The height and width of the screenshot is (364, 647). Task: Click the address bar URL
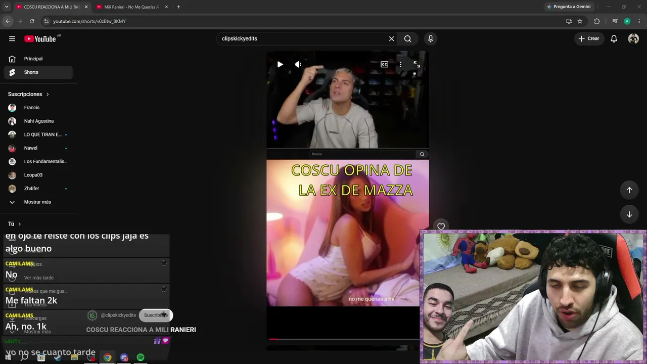(x=89, y=21)
